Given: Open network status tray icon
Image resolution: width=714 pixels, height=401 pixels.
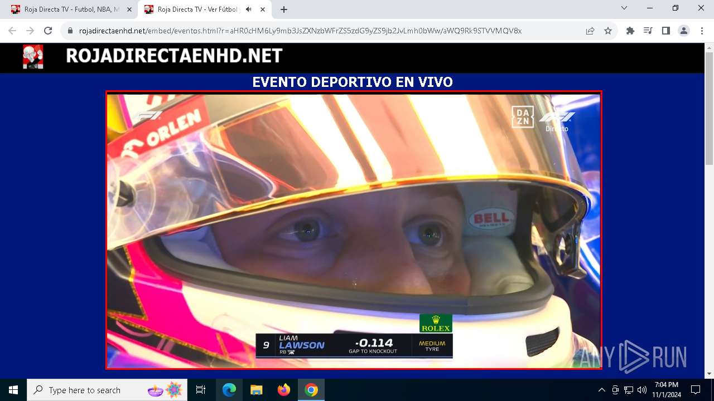Looking at the screenshot, I should [x=629, y=390].
